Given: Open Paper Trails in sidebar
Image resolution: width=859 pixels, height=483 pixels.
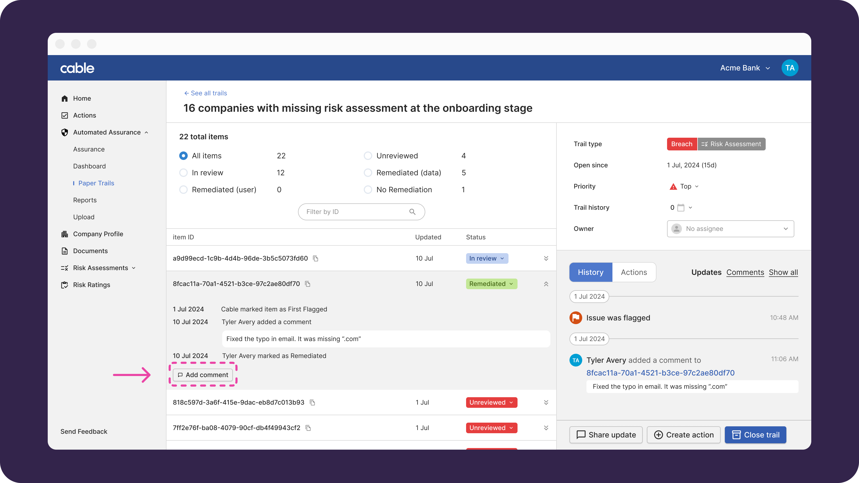Looking at the screenshot, I should point(96,183).
